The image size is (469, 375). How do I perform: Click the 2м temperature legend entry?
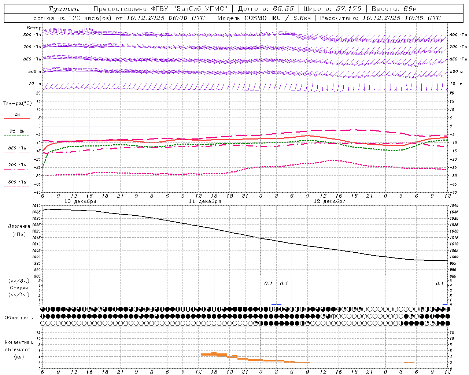17,114
